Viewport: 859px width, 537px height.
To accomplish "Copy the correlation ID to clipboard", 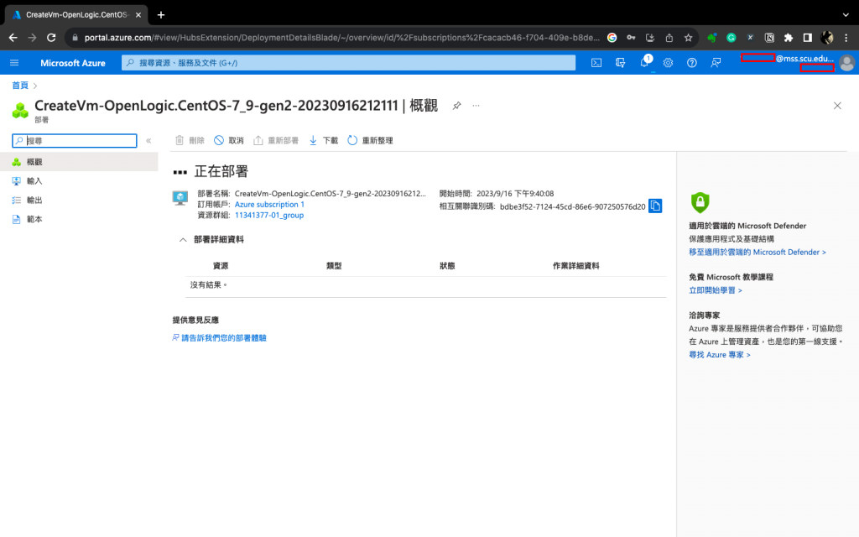I will pos(655,206).
